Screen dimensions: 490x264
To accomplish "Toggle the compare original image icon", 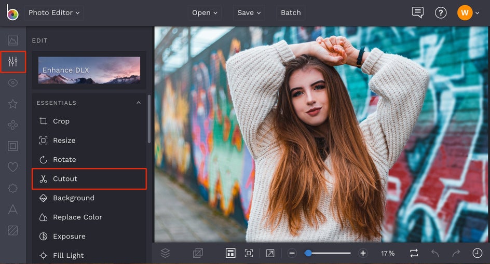I will coord(198,253).
